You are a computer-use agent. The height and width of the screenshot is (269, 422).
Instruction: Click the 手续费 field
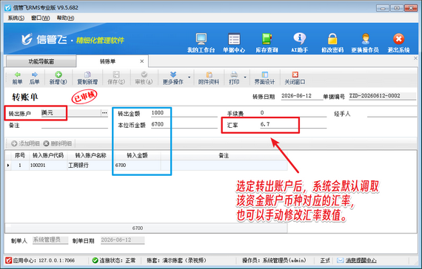point(293,113)
